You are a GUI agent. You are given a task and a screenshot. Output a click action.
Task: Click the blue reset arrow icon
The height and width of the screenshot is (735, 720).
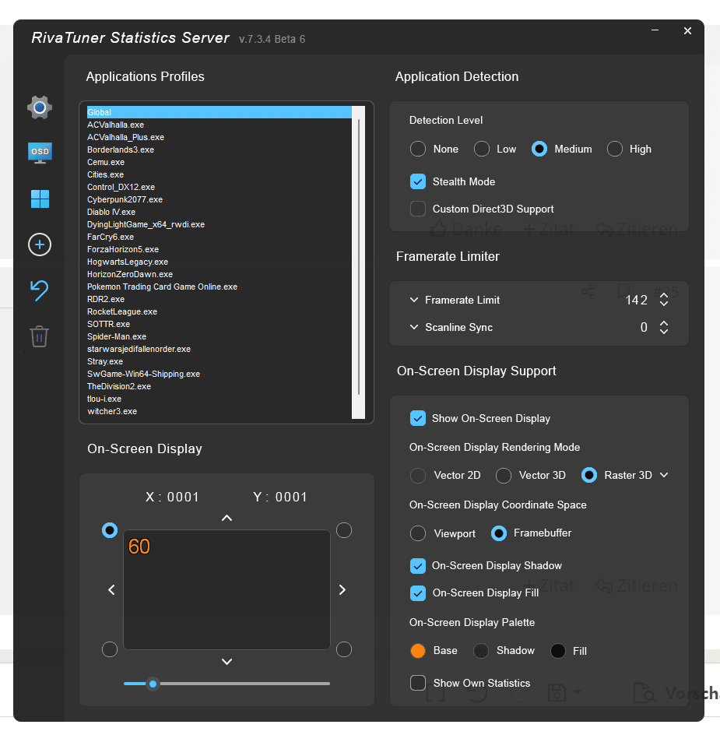40,291
